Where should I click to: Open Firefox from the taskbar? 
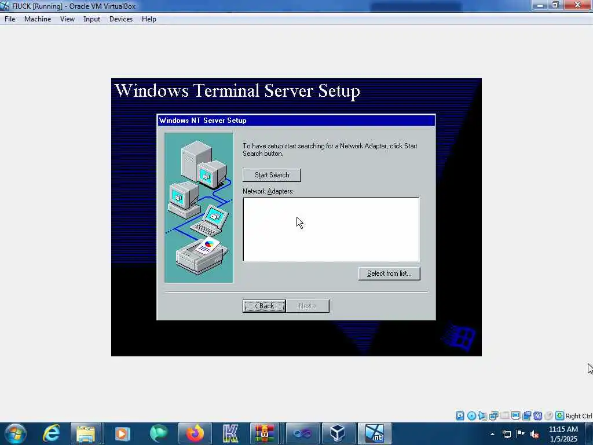click(x=195, y=433)
